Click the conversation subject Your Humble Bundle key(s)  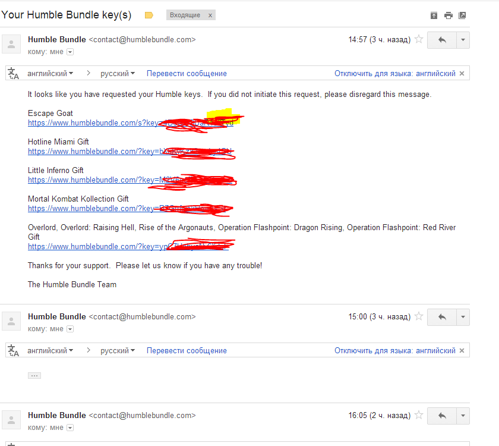point(67,15)
